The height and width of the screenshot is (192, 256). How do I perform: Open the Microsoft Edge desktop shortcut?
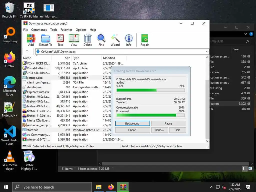[x=10, y=86]
